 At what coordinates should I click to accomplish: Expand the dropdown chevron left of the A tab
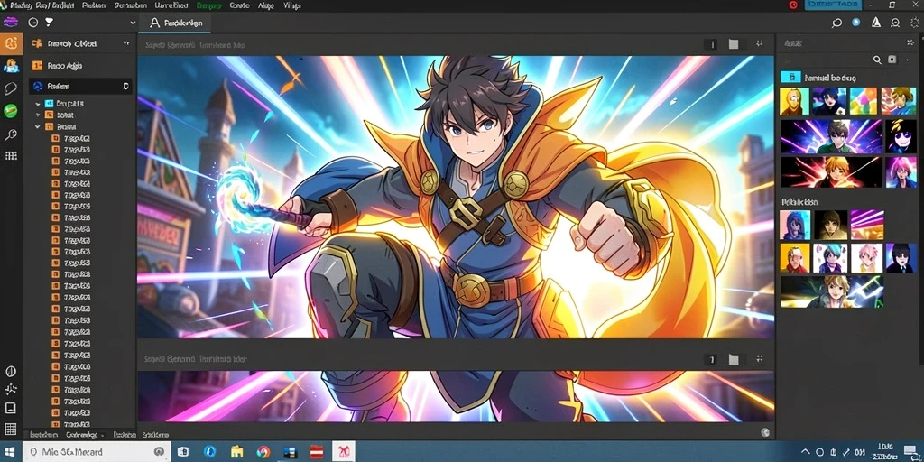[x=133, y=23]
